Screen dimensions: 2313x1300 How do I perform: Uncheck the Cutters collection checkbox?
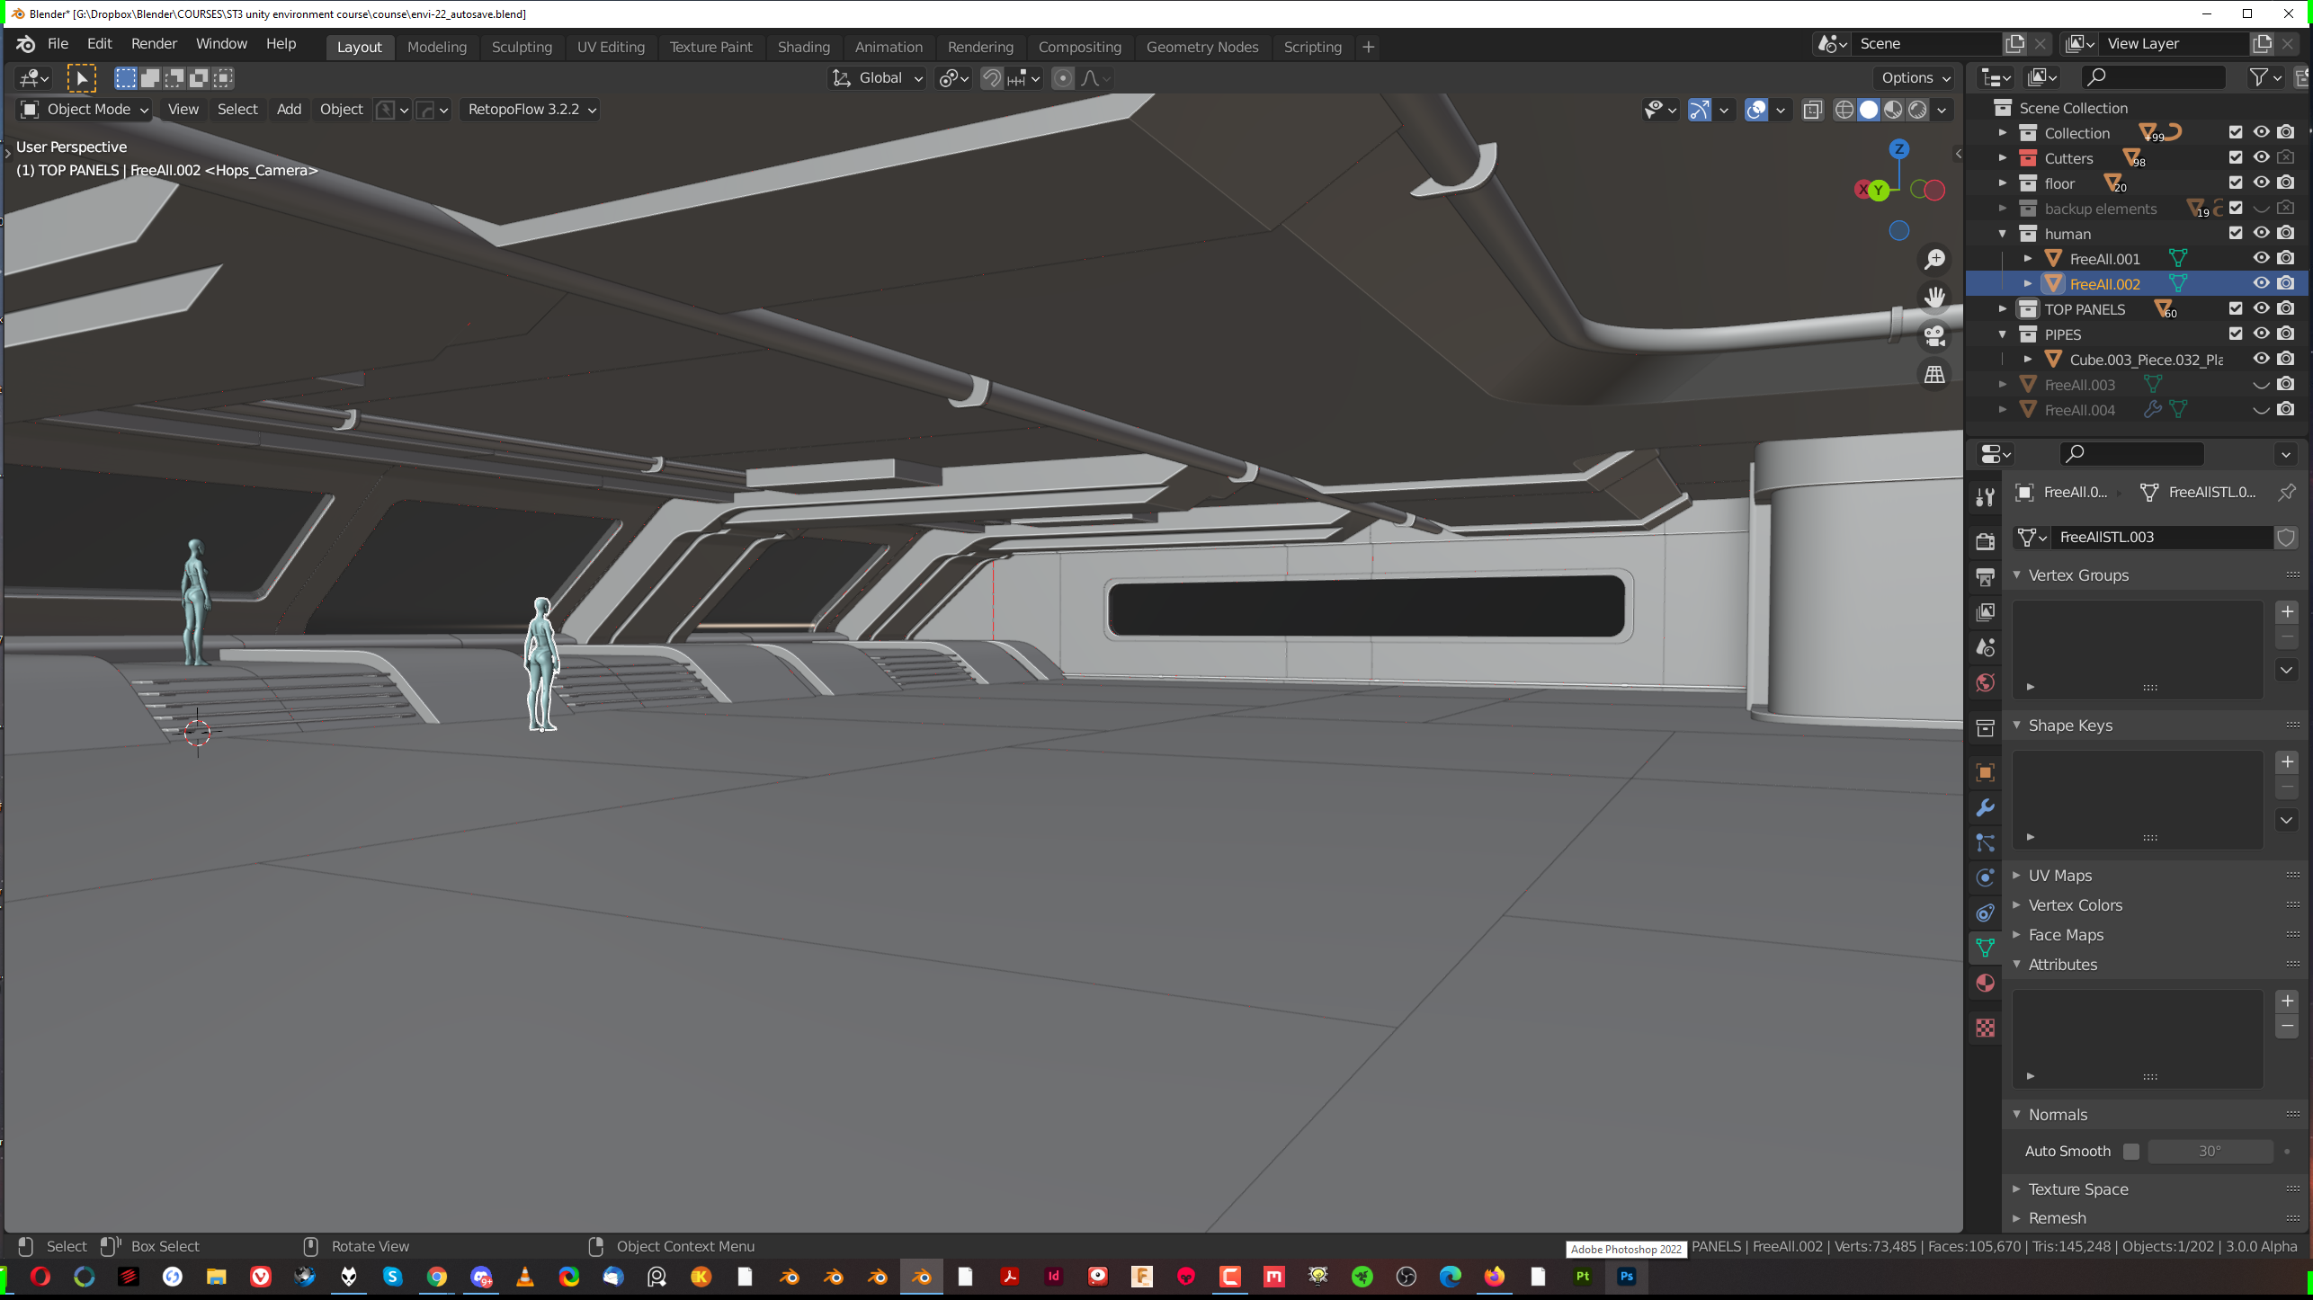click(2235, 157)
